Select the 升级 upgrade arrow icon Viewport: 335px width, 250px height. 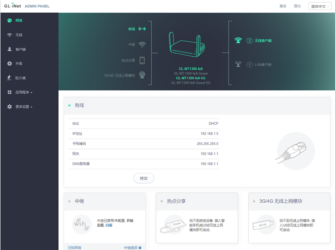coord(10,63)
